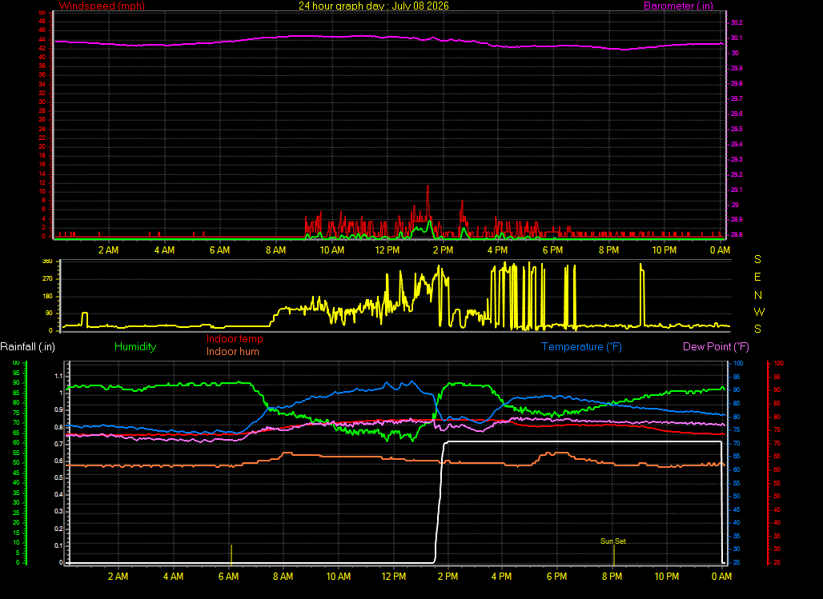Click '180' on the wind direction axis
Screen dimensions: 823x599
coord(47,297)
